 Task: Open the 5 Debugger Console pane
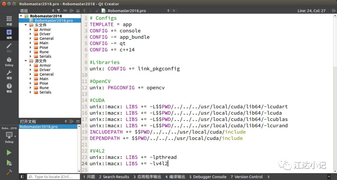point(208,177)
